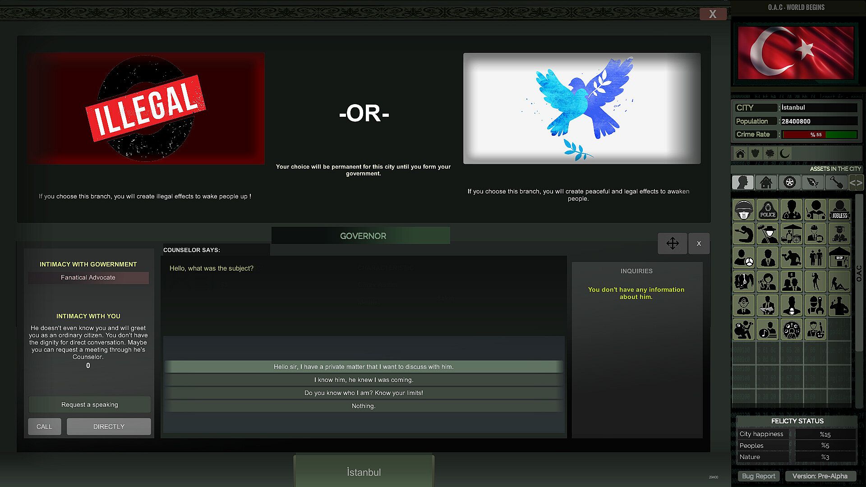Select the mechanic with wrench icon

815,306
